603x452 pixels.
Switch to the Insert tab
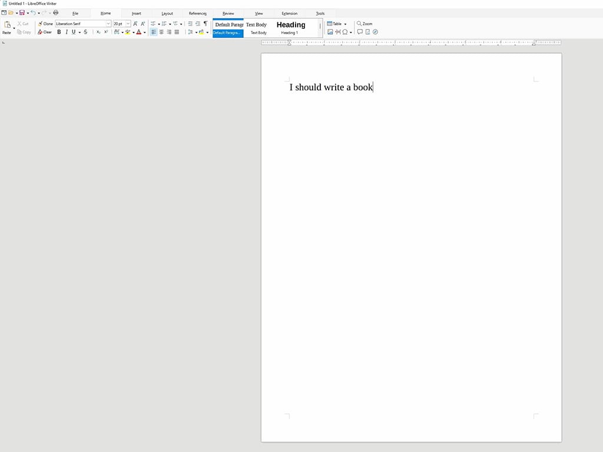tap(136, 13)
